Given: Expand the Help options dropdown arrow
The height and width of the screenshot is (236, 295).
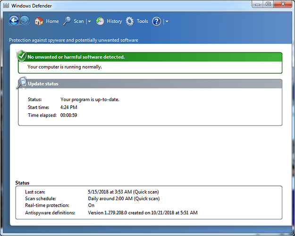Looking at the screenshot, I should (x=167, y=22).
